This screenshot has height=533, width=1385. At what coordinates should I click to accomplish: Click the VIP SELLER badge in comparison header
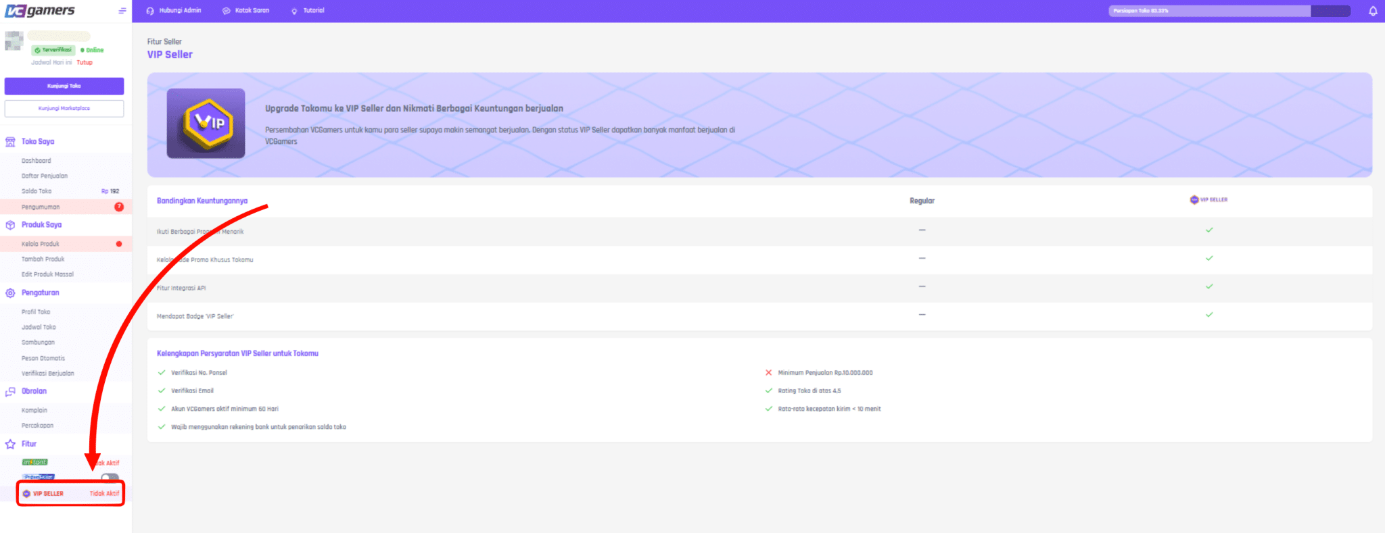pyautogui.click(x=1209, y=200)
